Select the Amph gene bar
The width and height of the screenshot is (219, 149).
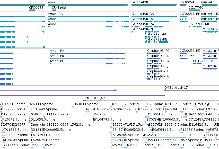88,5
